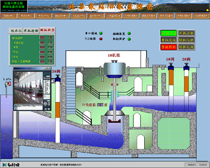210x168 pixels.
Task: Toggle red button in first test row
Action: 42,37
